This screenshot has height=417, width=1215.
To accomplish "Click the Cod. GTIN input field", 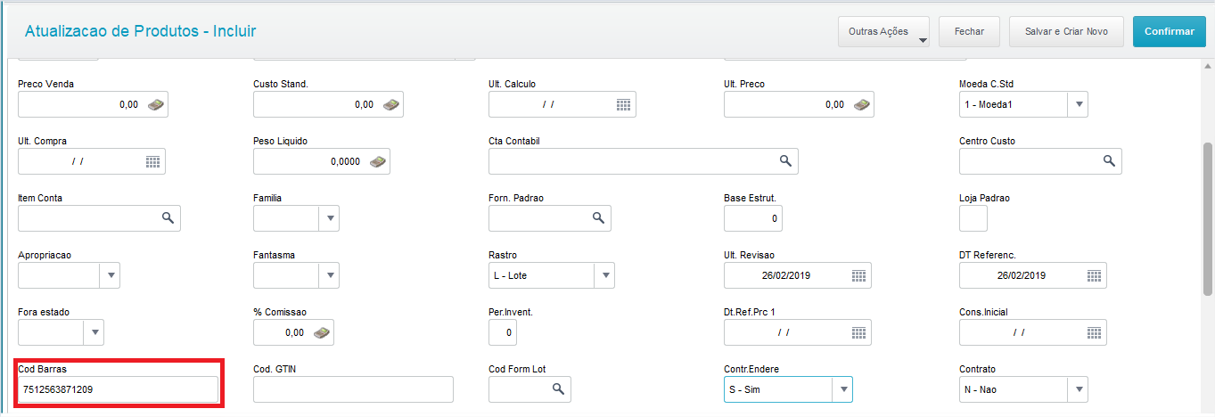I will [x=353, y=389].
